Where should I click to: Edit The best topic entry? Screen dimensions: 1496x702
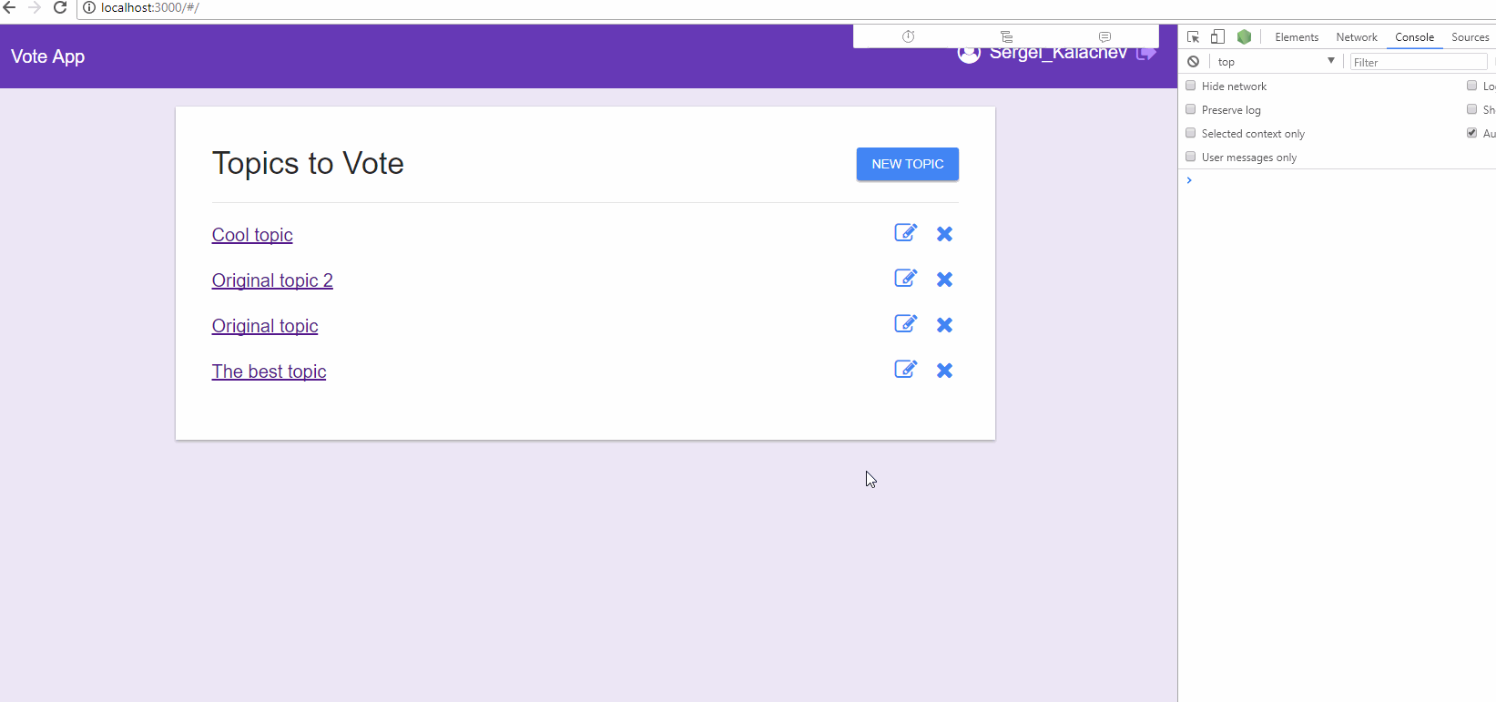905,370
